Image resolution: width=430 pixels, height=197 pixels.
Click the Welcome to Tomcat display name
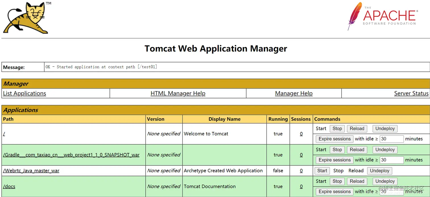tap(206, 134)
